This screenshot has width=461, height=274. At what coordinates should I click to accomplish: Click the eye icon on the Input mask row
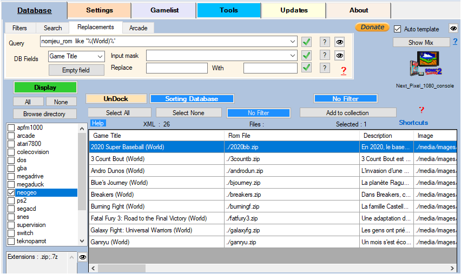click(340, 55)
